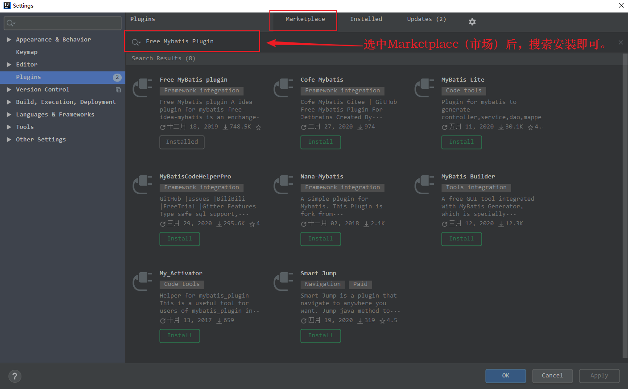Screen dimensions: 628x389
Task: Open My_Activator plugin title
Action: [181, 273]
